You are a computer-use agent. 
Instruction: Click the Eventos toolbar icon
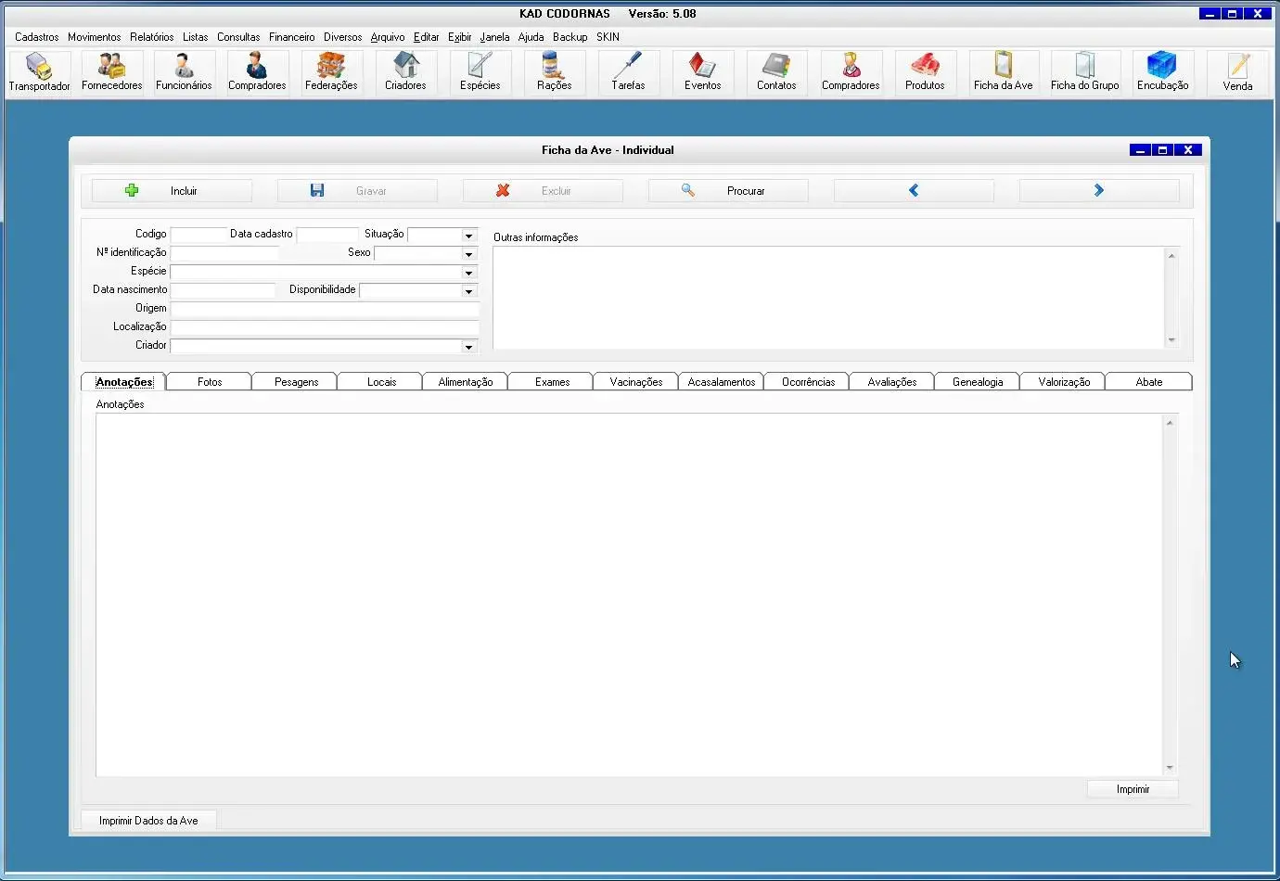702,72
